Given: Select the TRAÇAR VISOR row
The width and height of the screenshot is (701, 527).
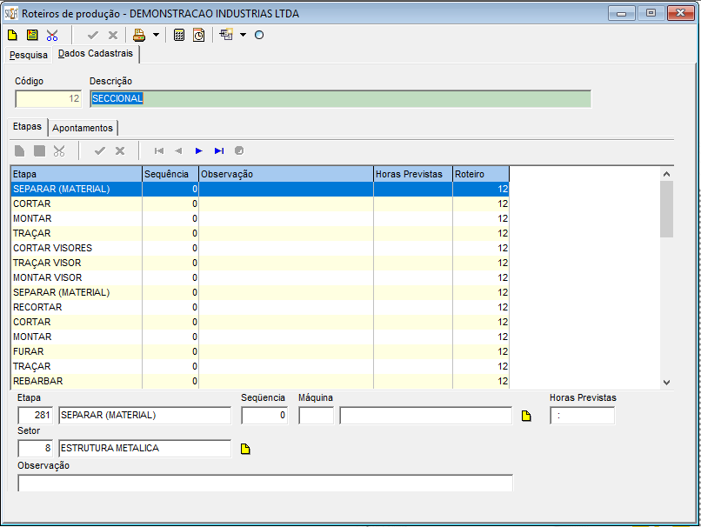Looking at the screenshot, I should [x=260, y=263].
